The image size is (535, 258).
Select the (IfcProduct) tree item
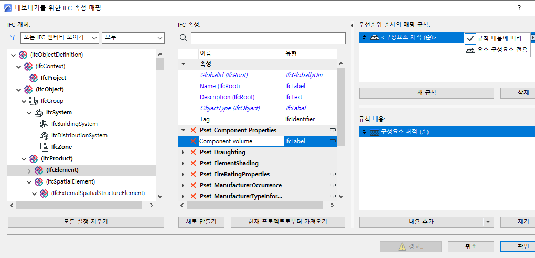click(x=57, y=158)
